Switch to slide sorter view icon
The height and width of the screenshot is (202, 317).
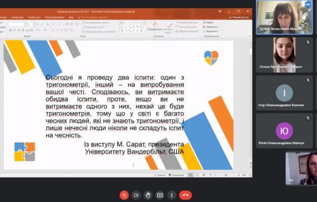tap(197, 175)
